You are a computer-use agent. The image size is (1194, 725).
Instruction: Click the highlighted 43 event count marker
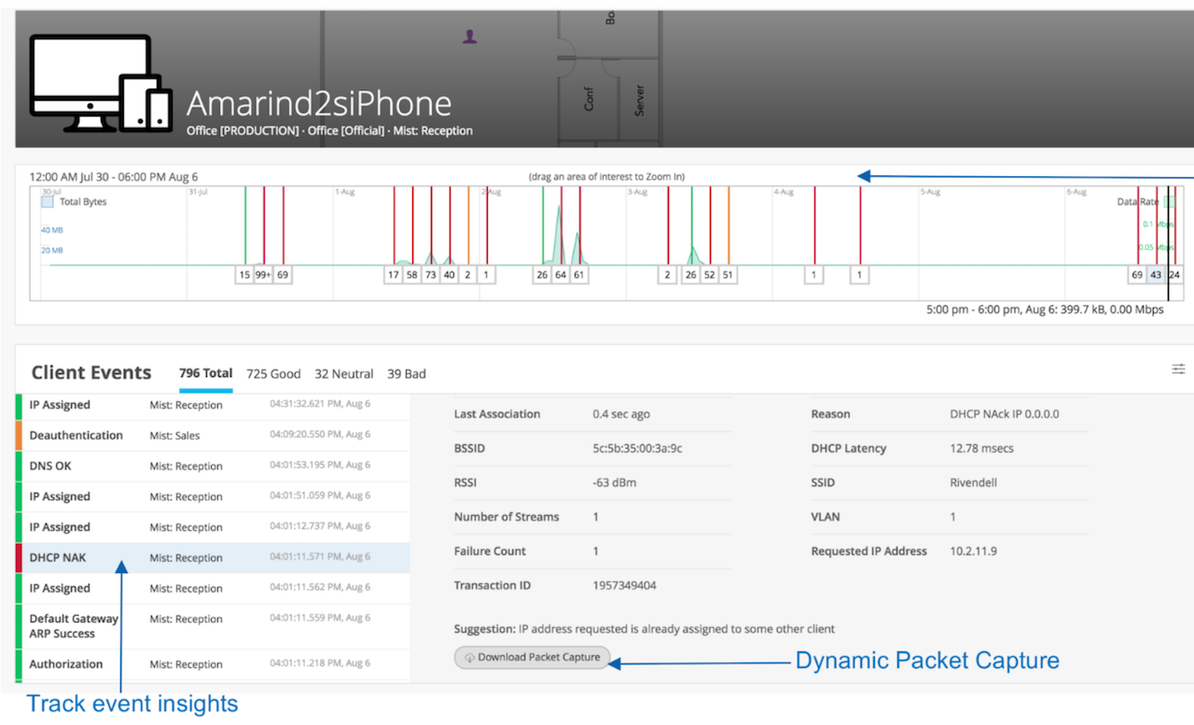coord(1156,275)
